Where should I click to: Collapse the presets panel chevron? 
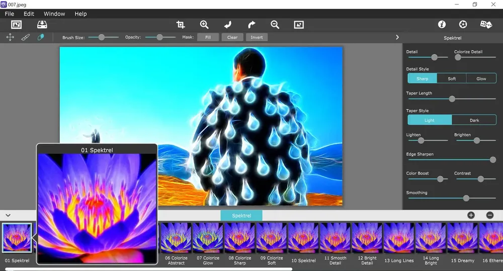8,215
